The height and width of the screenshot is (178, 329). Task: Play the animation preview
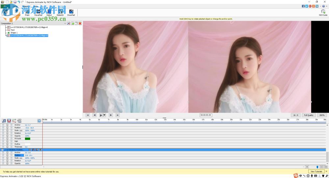[101, 115]
